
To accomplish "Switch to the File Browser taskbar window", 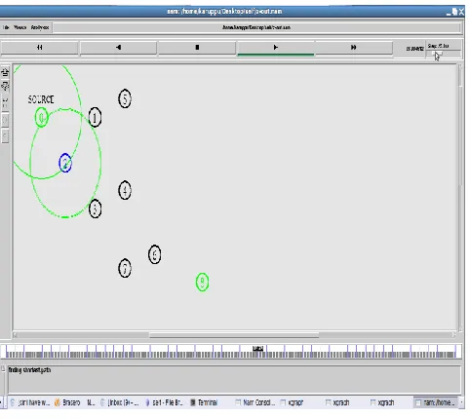I will pyautogui.click(x=164, y=402).
